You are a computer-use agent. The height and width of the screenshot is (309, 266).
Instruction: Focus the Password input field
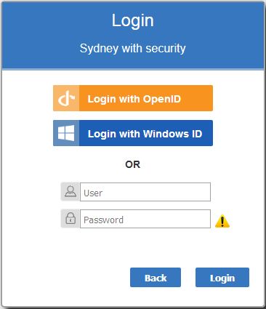tap(145, 219)
